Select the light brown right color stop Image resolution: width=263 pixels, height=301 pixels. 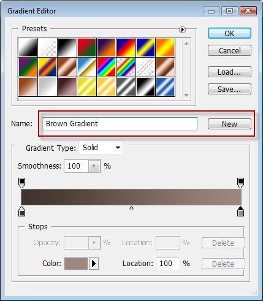click(240, 211)
